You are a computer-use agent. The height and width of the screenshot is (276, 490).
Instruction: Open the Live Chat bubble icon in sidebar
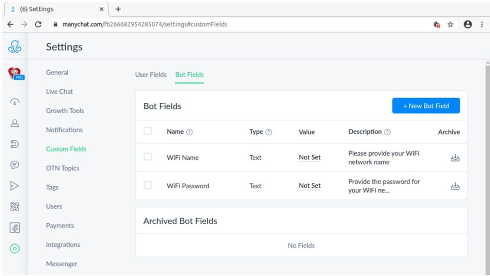pos(15,165)
